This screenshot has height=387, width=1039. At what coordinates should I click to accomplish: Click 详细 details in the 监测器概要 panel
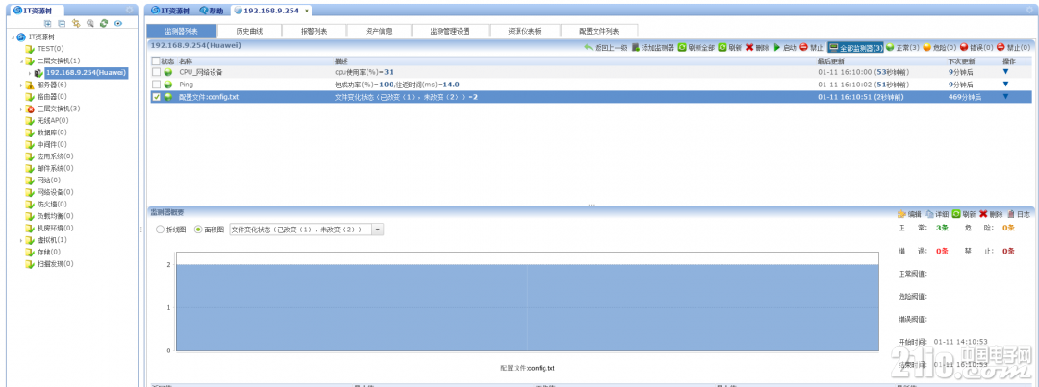coord(937,214)
